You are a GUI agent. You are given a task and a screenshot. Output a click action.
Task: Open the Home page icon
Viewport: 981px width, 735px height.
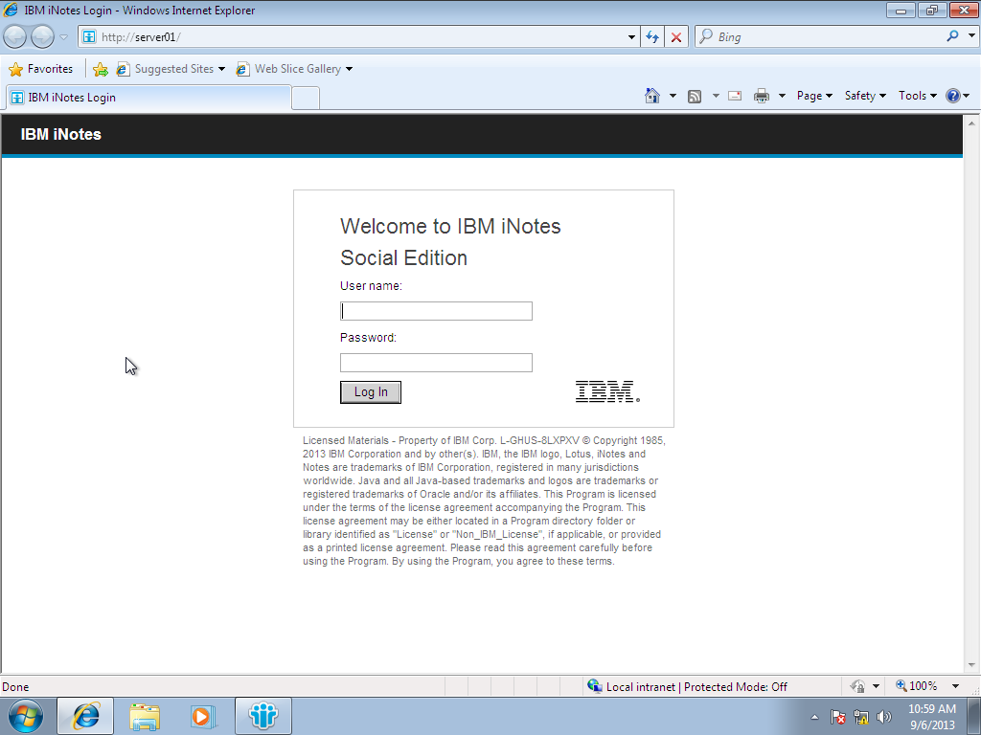[652, 96]
